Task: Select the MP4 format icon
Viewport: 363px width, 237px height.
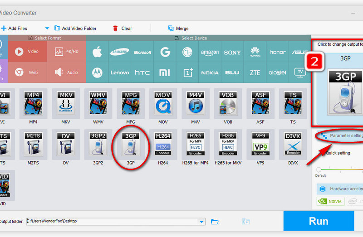Action: 33,104
